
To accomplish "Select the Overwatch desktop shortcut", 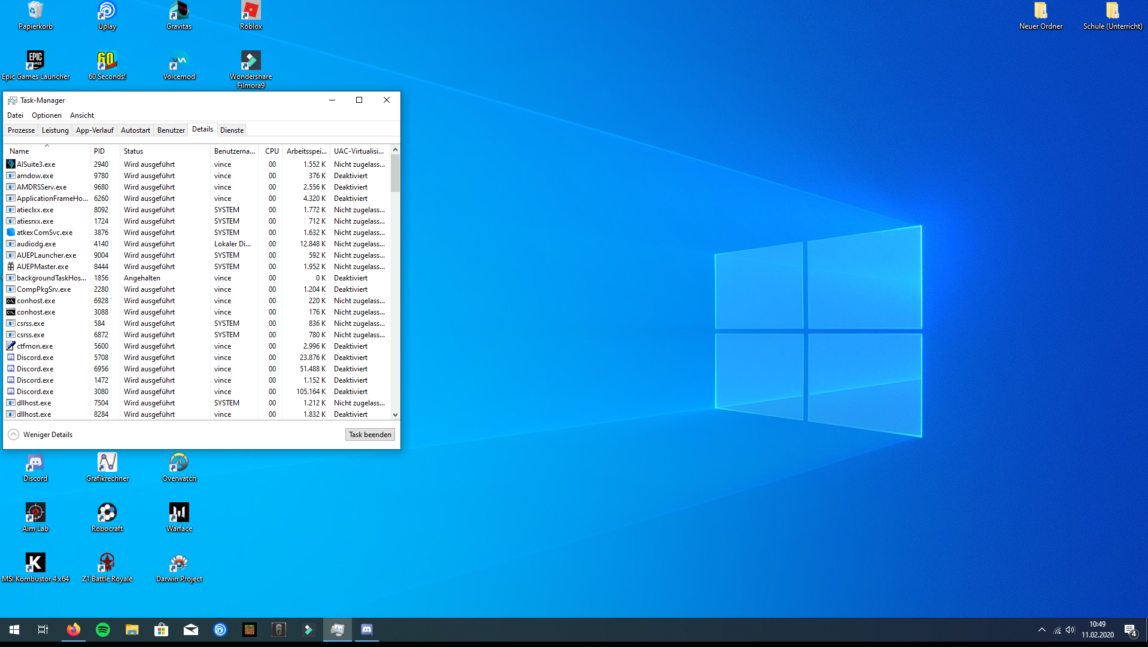I will (x=179, y=467).
